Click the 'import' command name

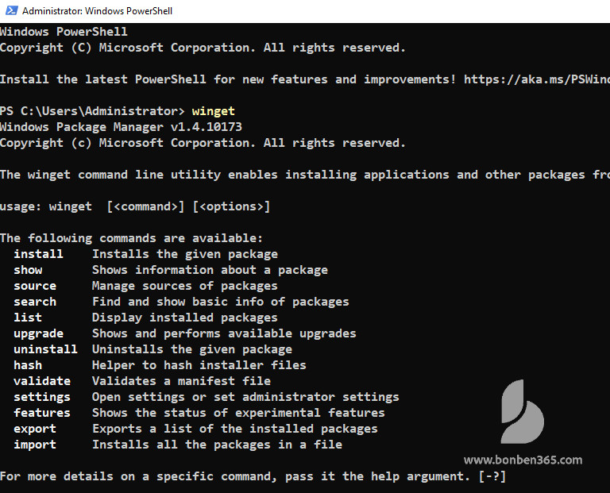tap(35, 445)
